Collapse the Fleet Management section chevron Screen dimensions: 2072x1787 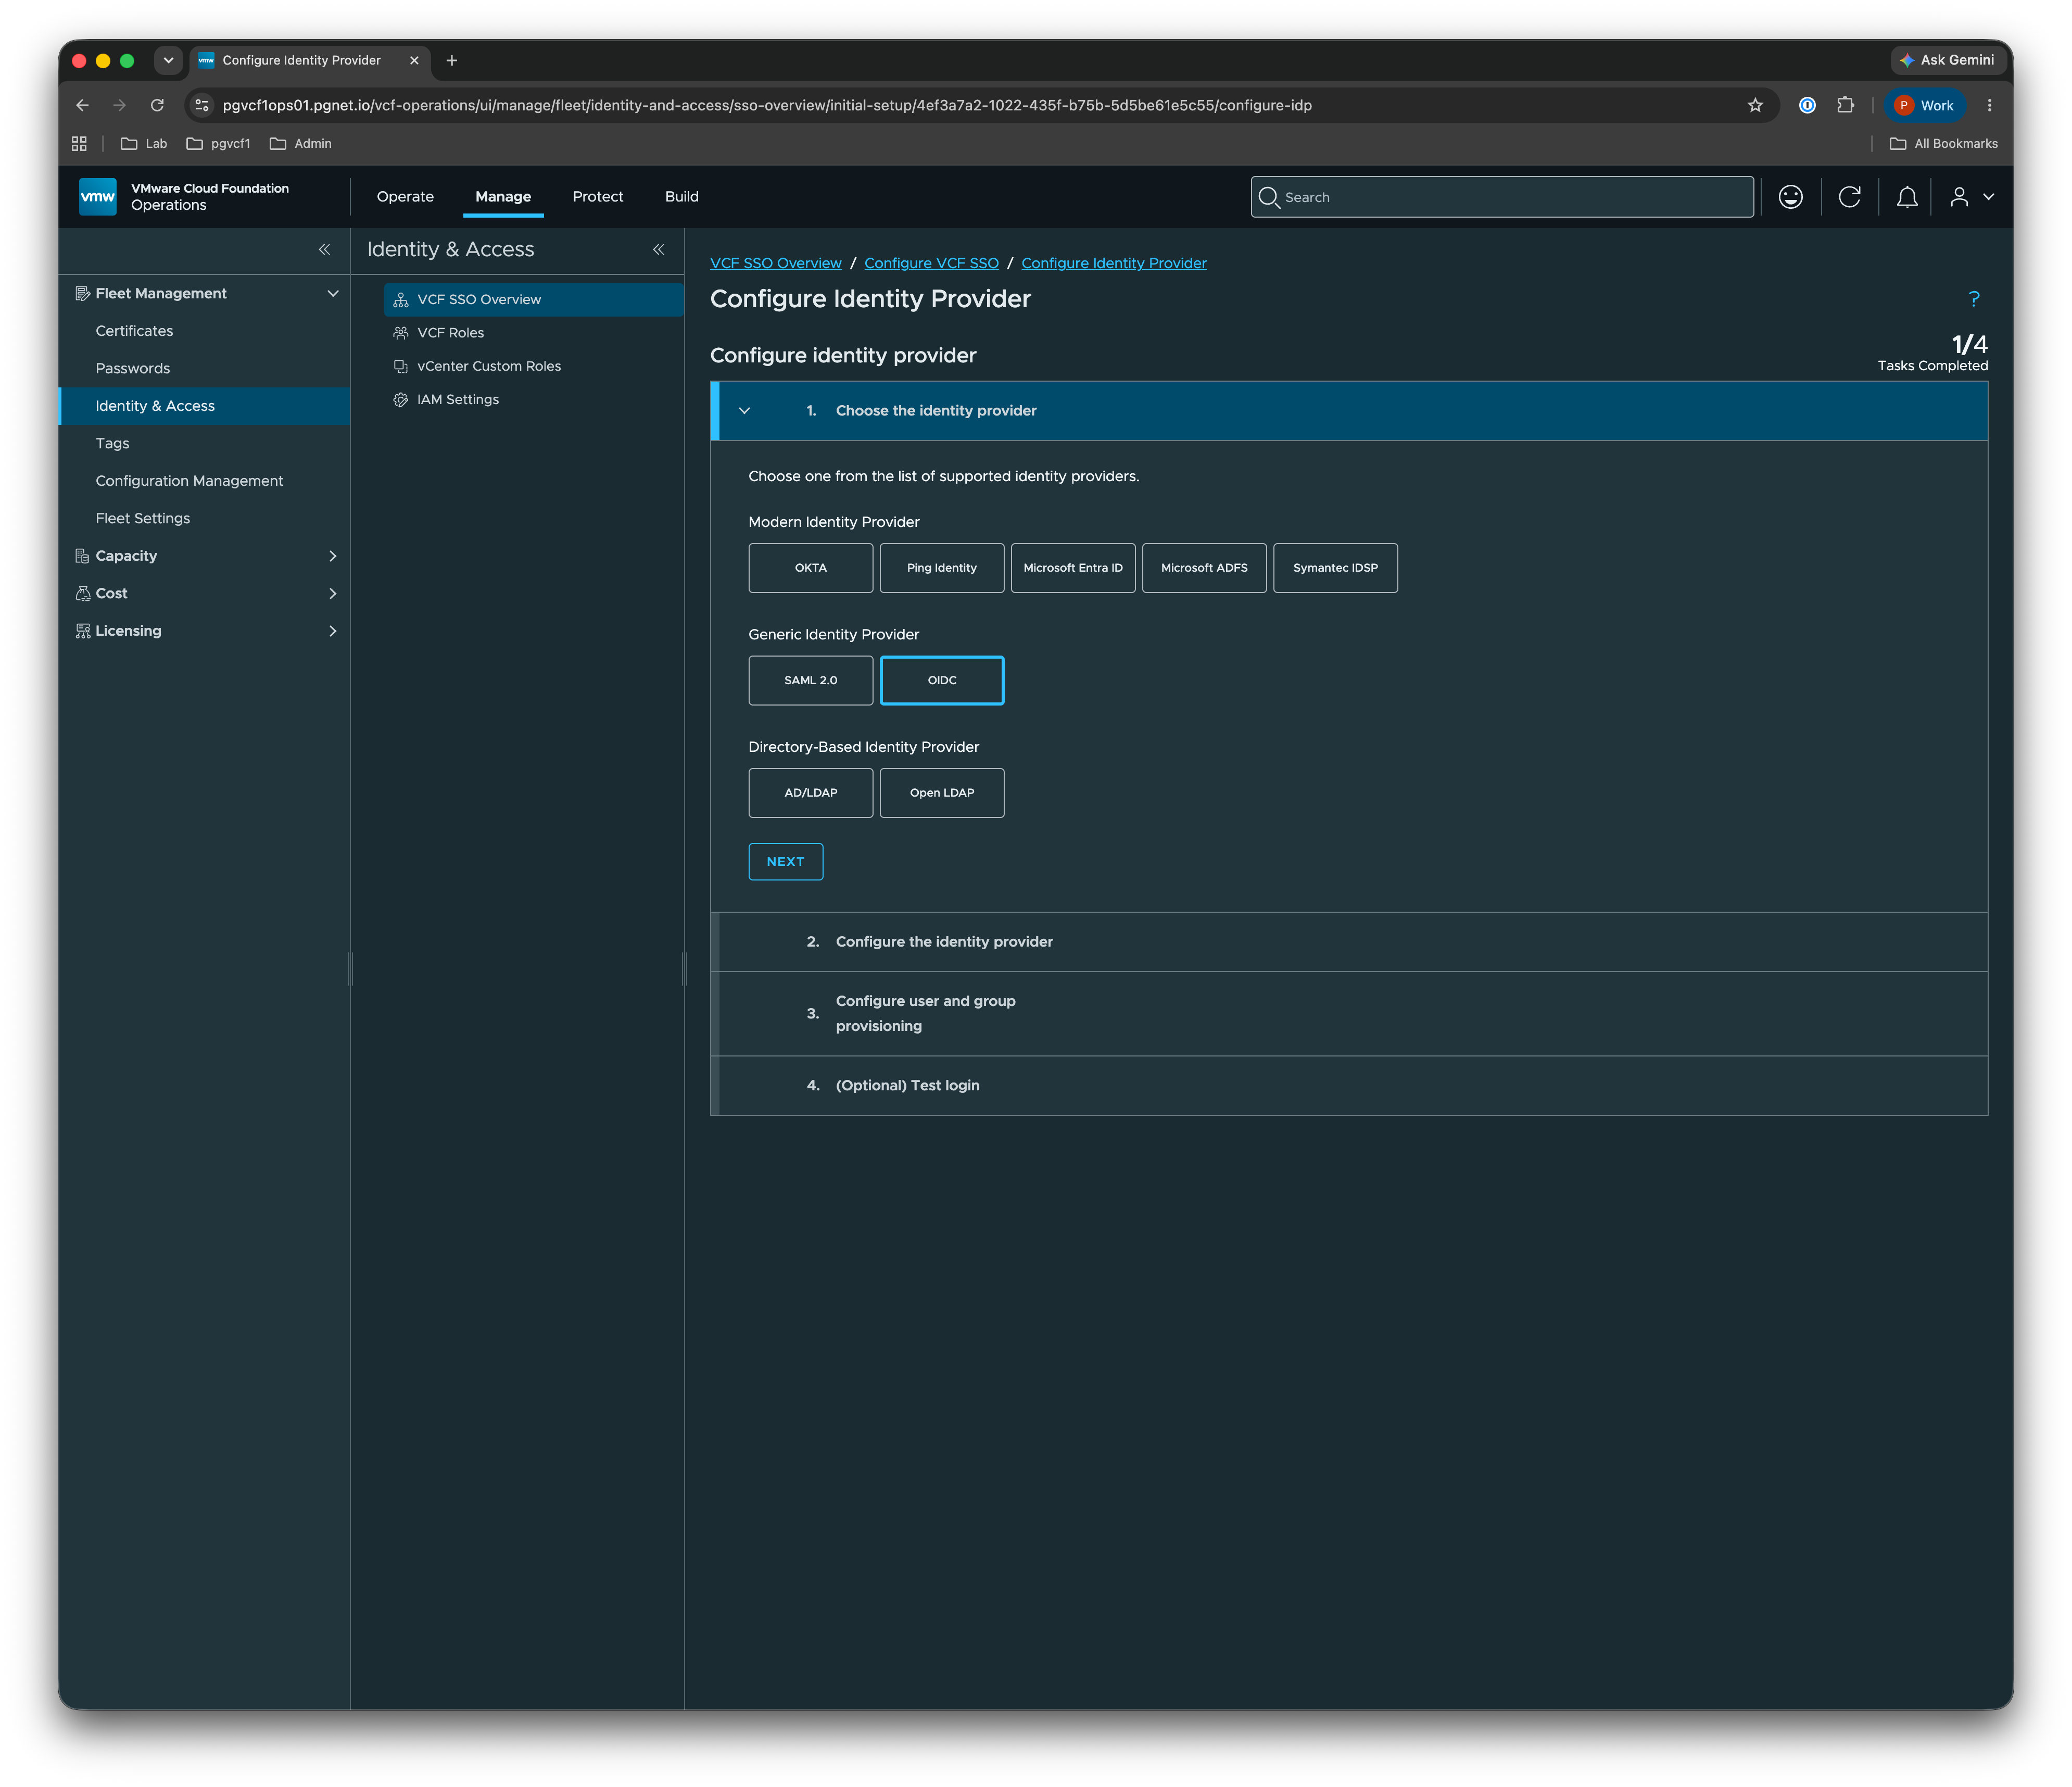(333, 293)
